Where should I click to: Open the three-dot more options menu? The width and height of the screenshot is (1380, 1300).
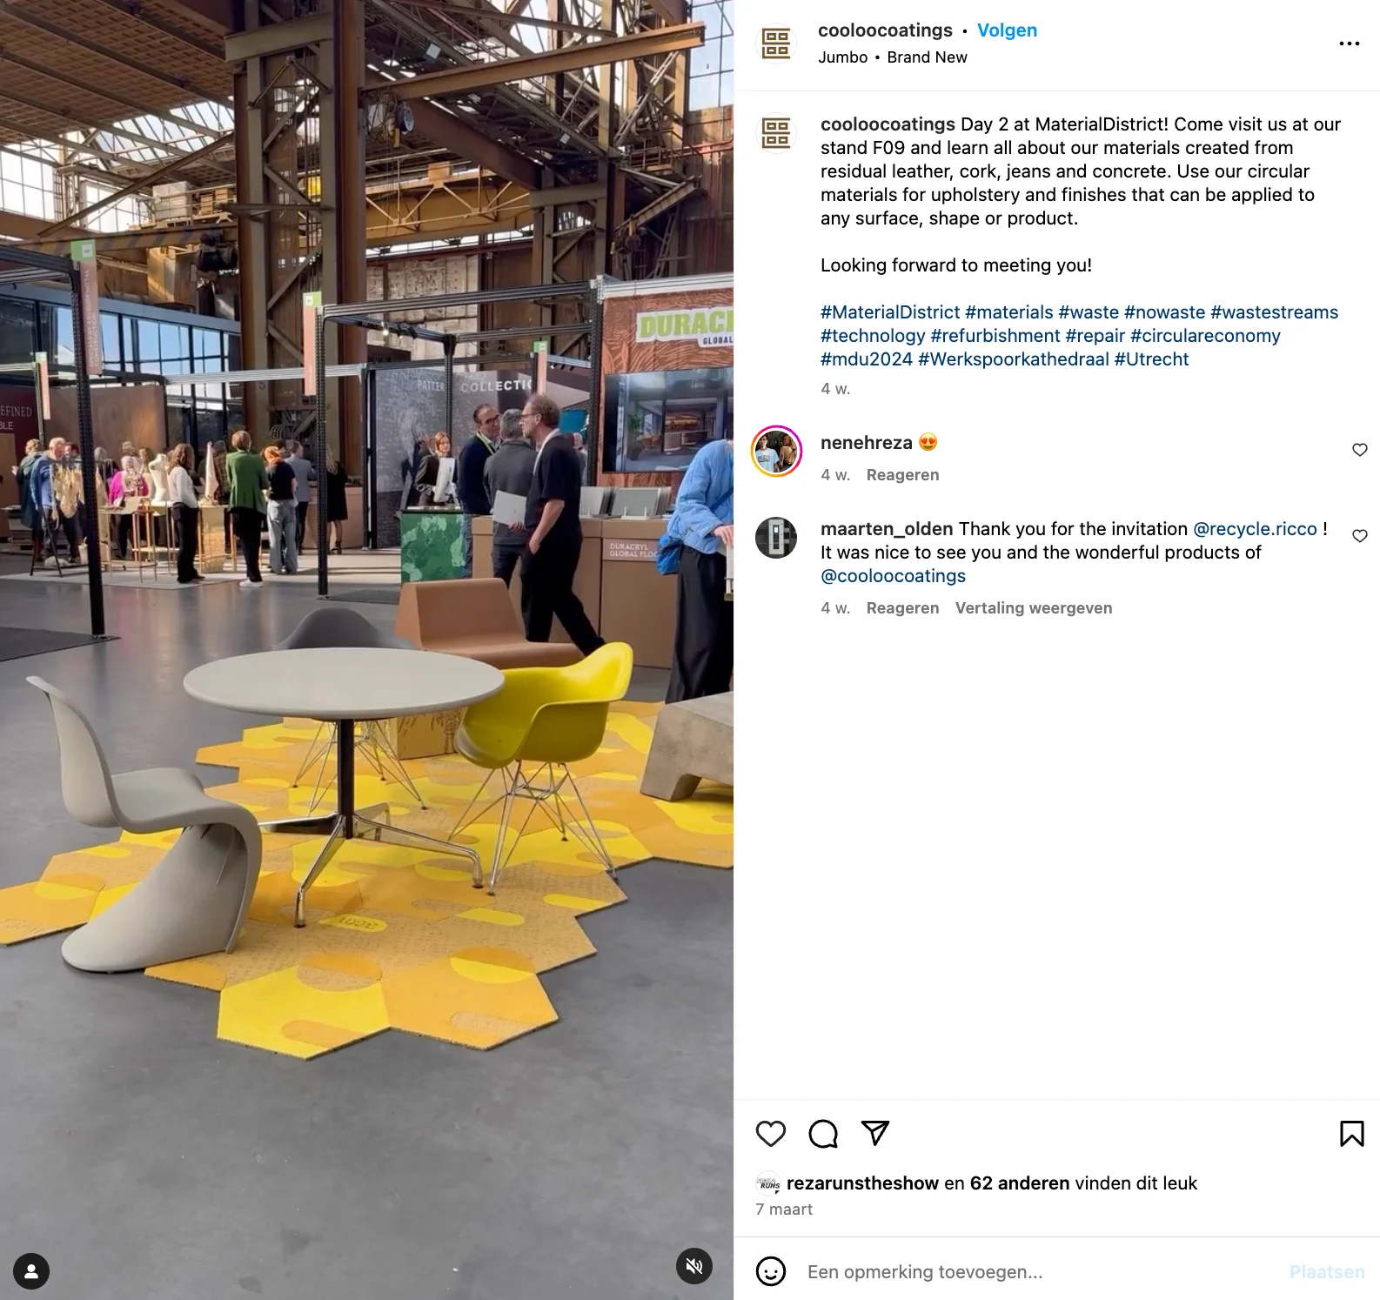click(1350, 44)
